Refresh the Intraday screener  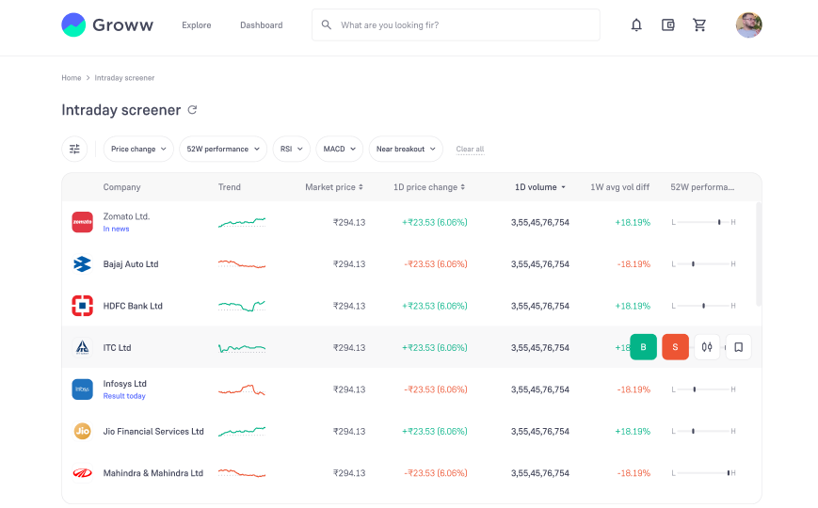(193, 109)
